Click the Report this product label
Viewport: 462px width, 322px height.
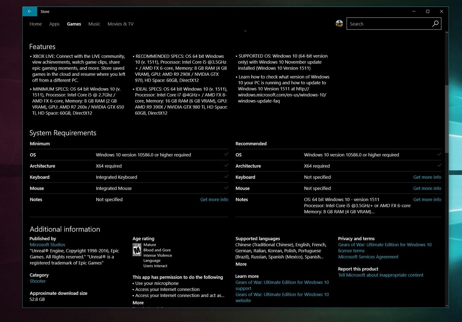click(x=358, y=269)
